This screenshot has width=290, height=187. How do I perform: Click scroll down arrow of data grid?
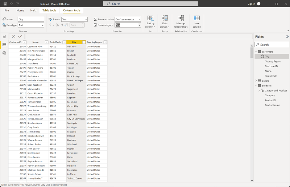tap(252, 180)
